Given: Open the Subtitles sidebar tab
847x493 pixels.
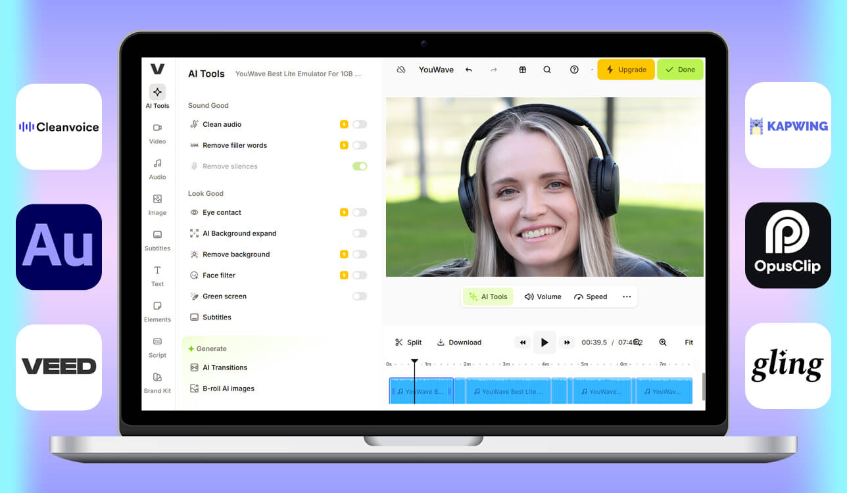Looking at the screenshot, I should [x=157, y=240].
